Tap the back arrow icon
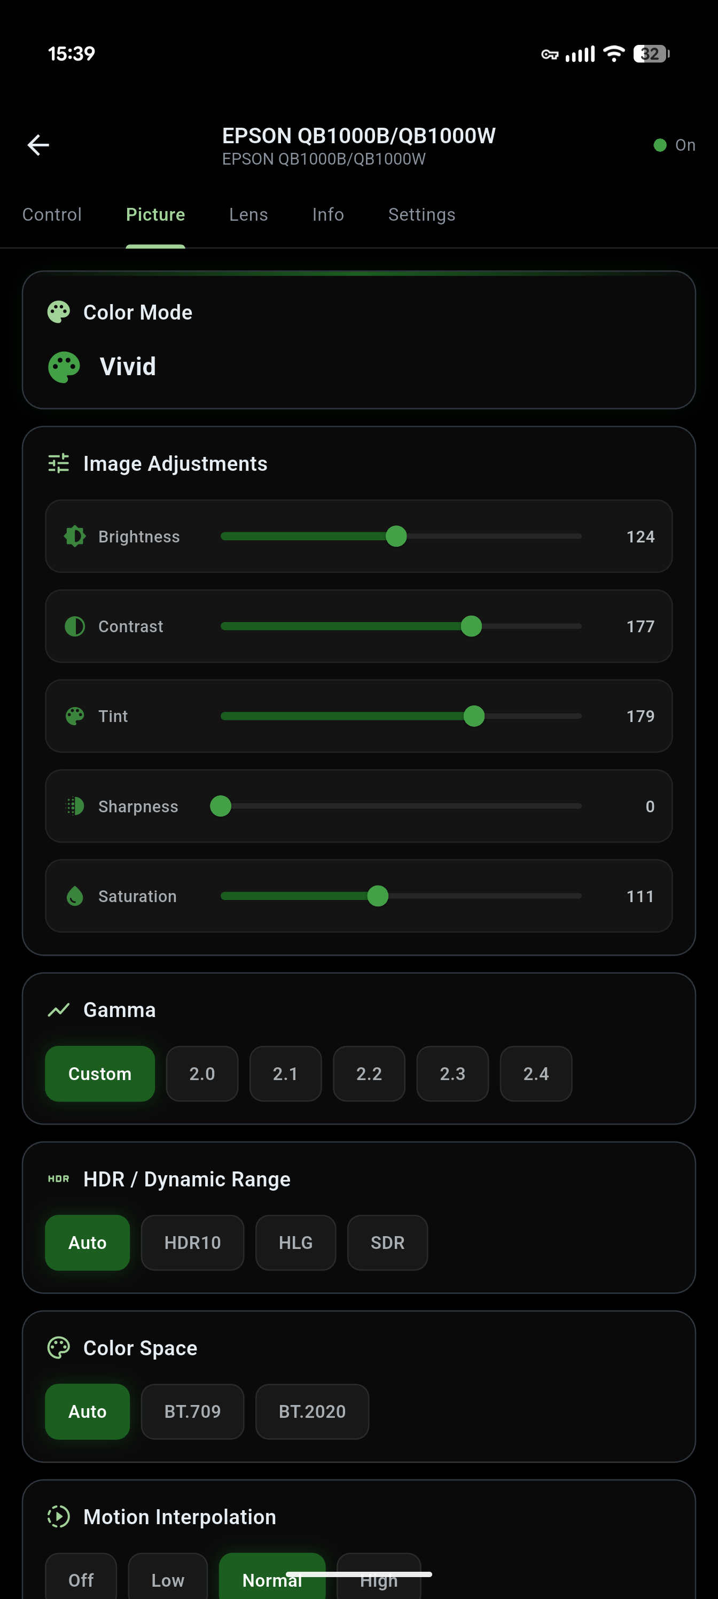Image resolution: width=718 pixels, height=1599 pixels. point(38,145)
